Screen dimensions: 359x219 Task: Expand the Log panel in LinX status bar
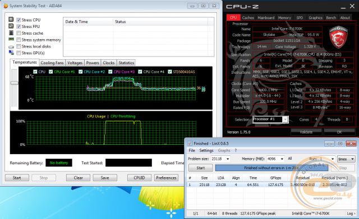click(351, 213)
